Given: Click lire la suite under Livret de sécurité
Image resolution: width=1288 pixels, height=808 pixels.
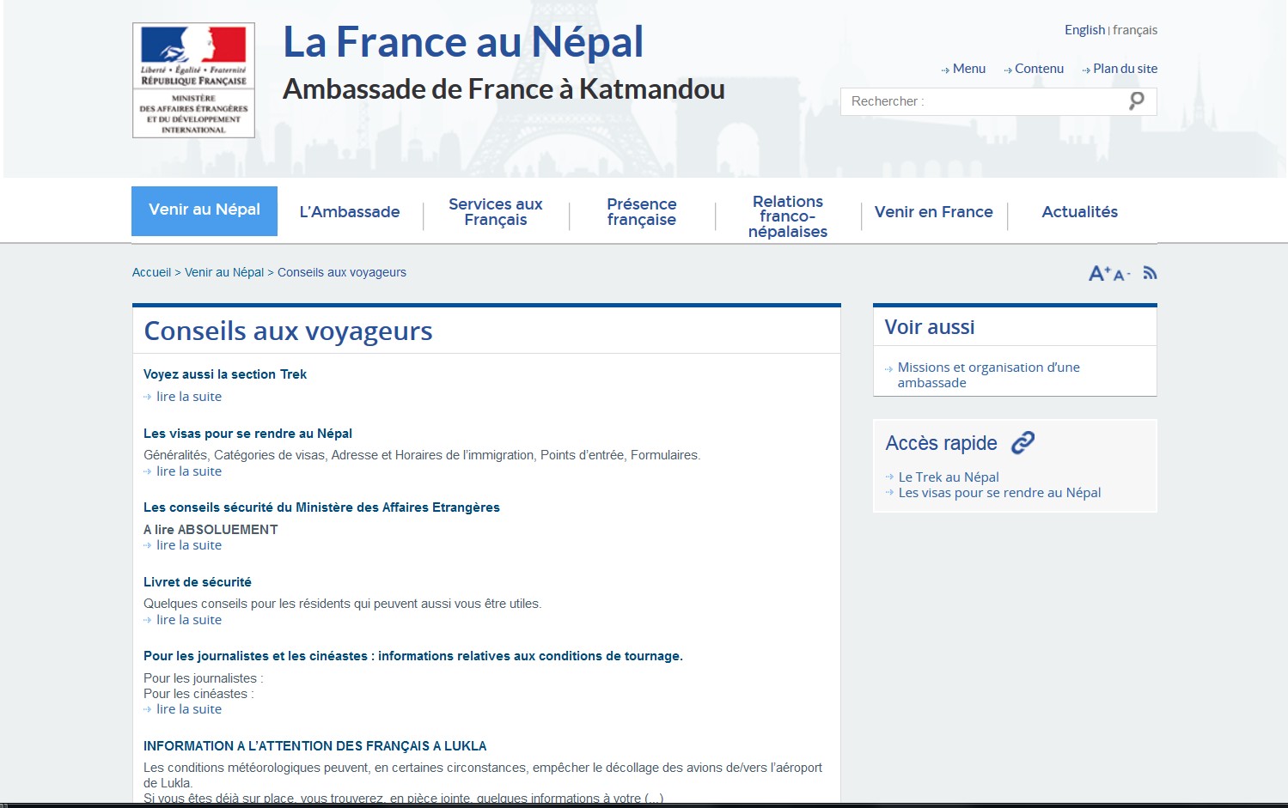Looking at the screenshot, I should click(189, 620).
